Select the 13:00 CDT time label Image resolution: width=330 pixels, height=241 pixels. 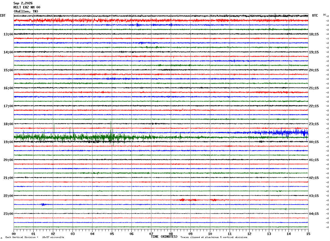click(x=8, y=34)
